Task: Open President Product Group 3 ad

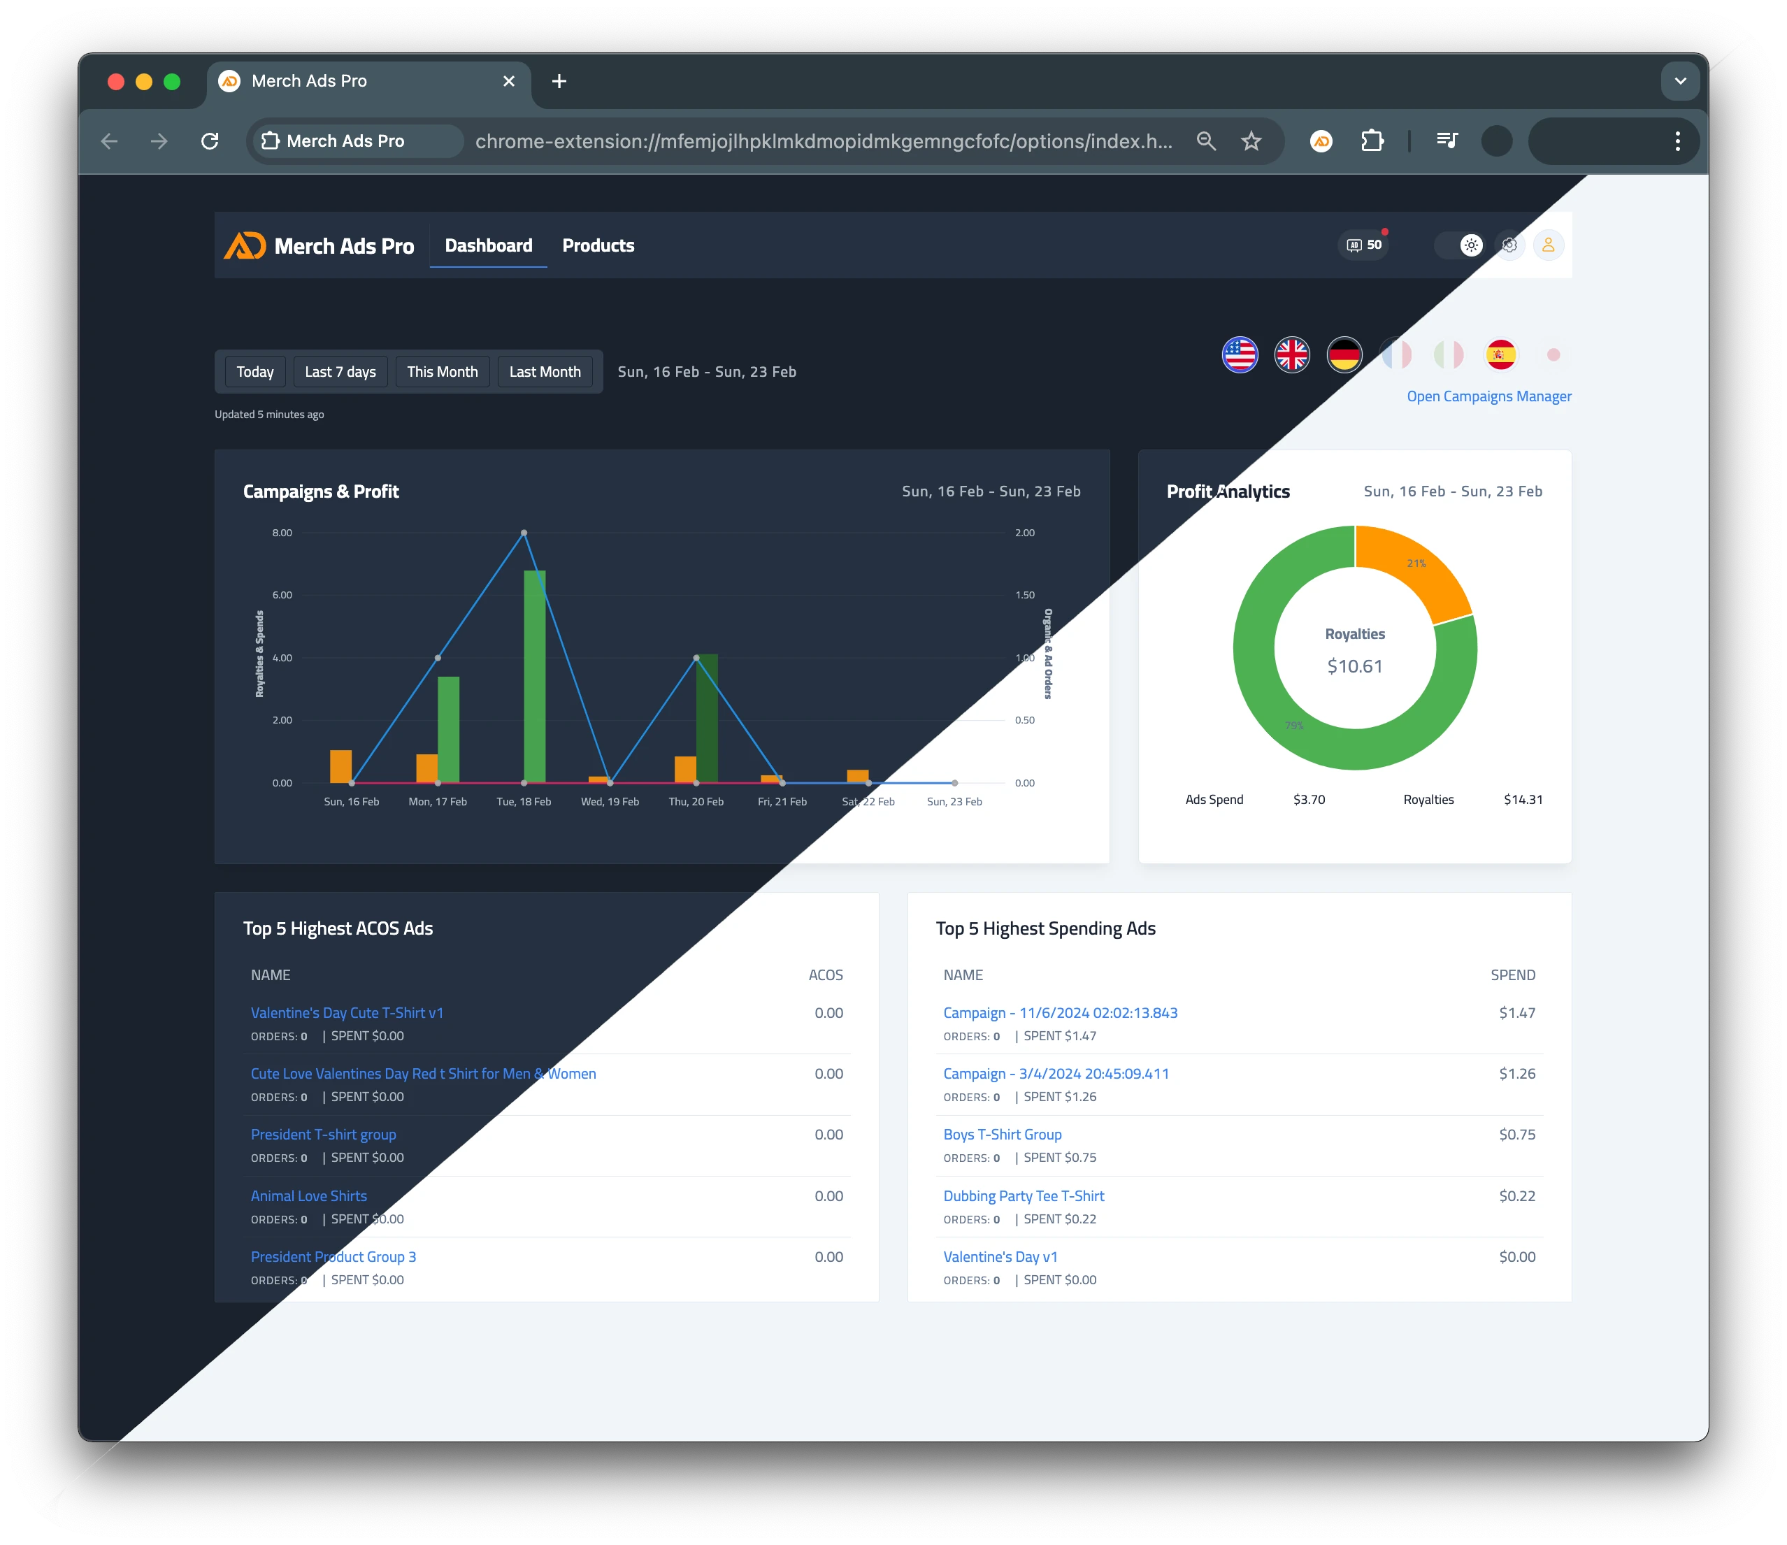Action: [333, 1257]
